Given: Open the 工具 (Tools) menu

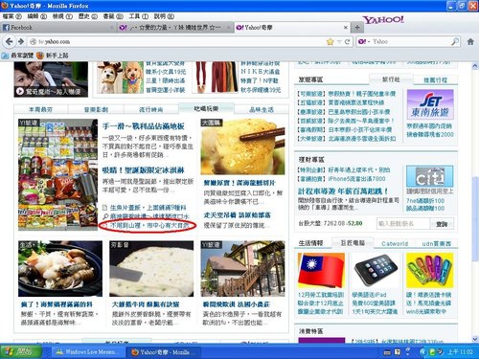Looking at the screenshot, I should coord(139,16).
